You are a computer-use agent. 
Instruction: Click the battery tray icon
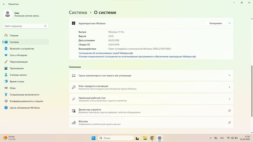[236, 138]
